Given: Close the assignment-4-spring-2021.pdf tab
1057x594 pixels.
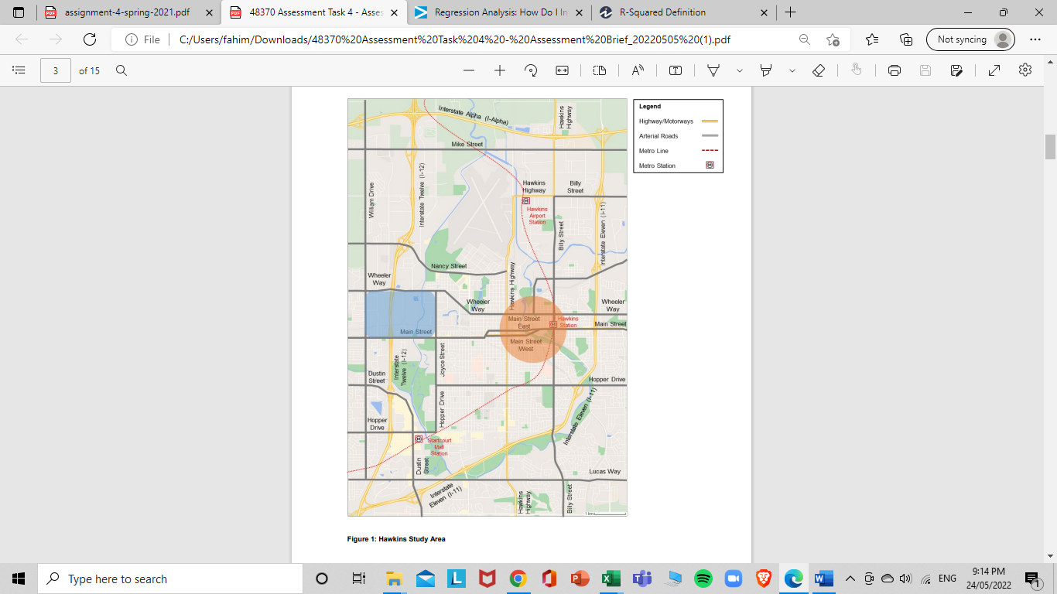Looking at the screenshot, I should (x=209, y=12).
